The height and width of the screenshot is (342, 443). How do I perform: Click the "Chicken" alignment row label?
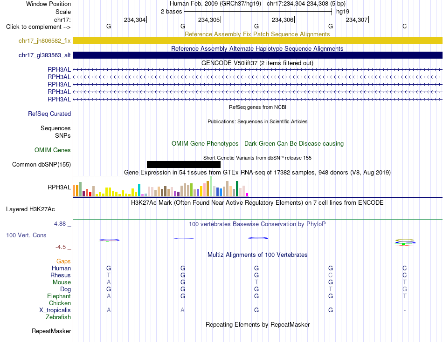pyautogui.click(x=60, y=303)
